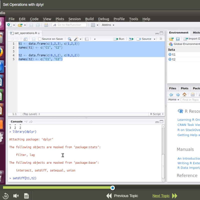Screen dimensions: 200x200
Task: Click the Next Topic link
Action: click(x=161, y=196)
